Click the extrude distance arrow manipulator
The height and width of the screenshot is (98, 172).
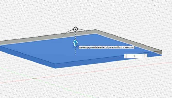point(75,43)
